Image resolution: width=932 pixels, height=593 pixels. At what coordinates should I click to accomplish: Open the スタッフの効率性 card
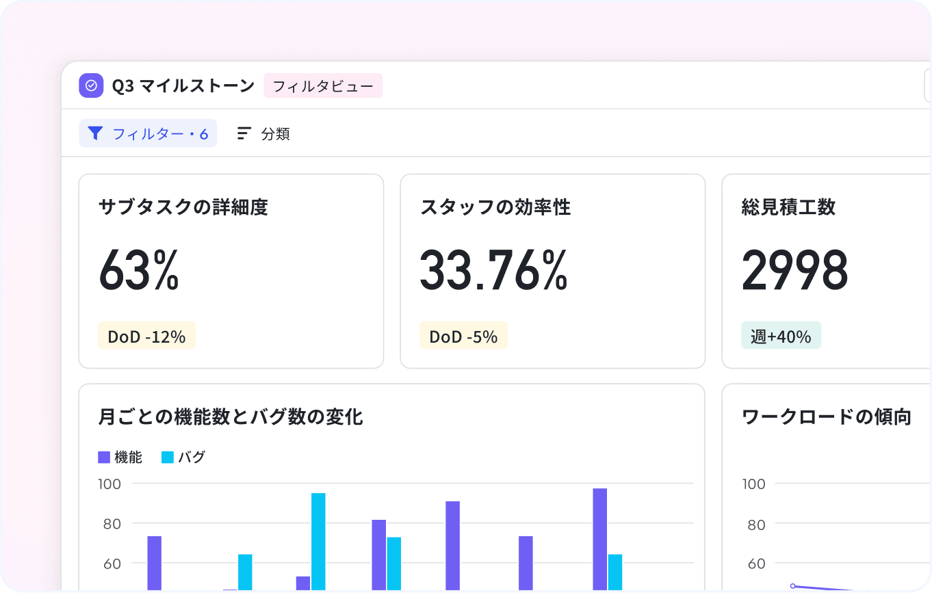click(x=552, y=271)
